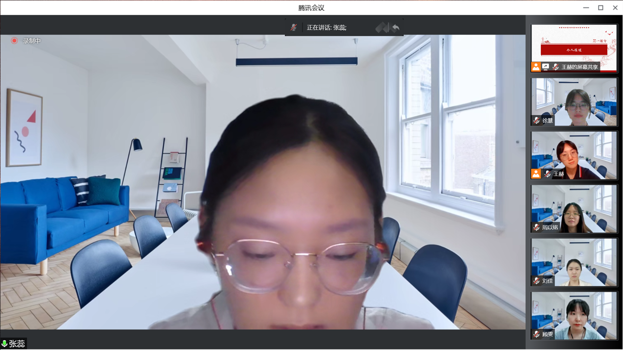623x350 pixels.
Task: Click the screen share icon on 王赫的屏幕共享 tile
Action: coord(545,67)
